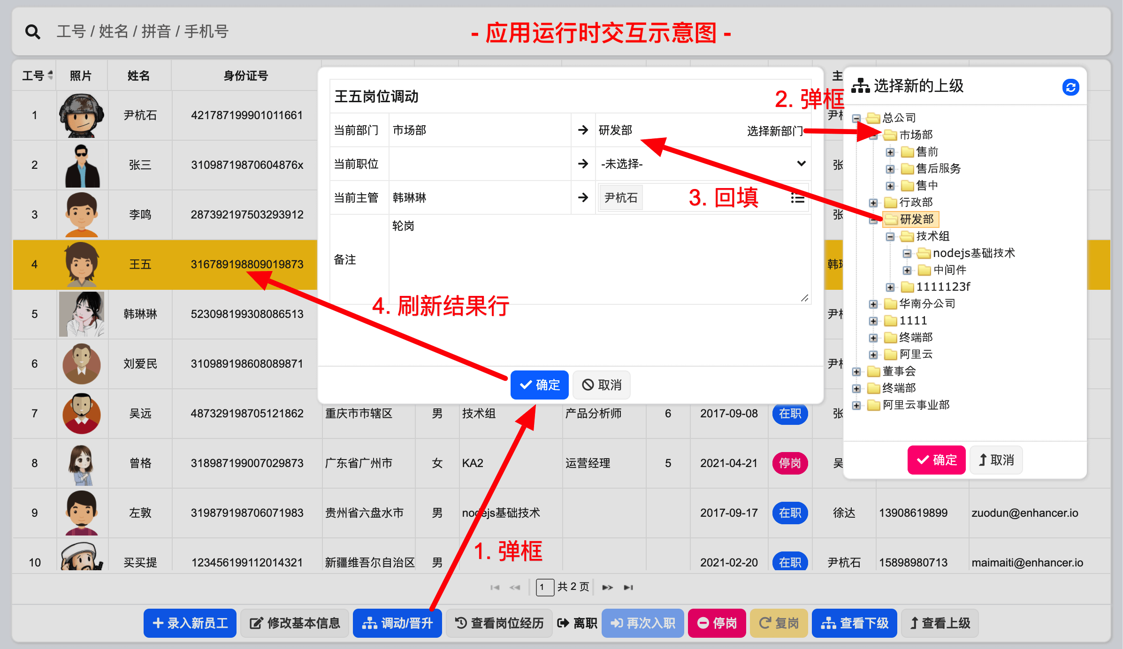Click 录入新员工 button
The height and width of the screenshot is (649, 1123).
click(x=190, y=623)
